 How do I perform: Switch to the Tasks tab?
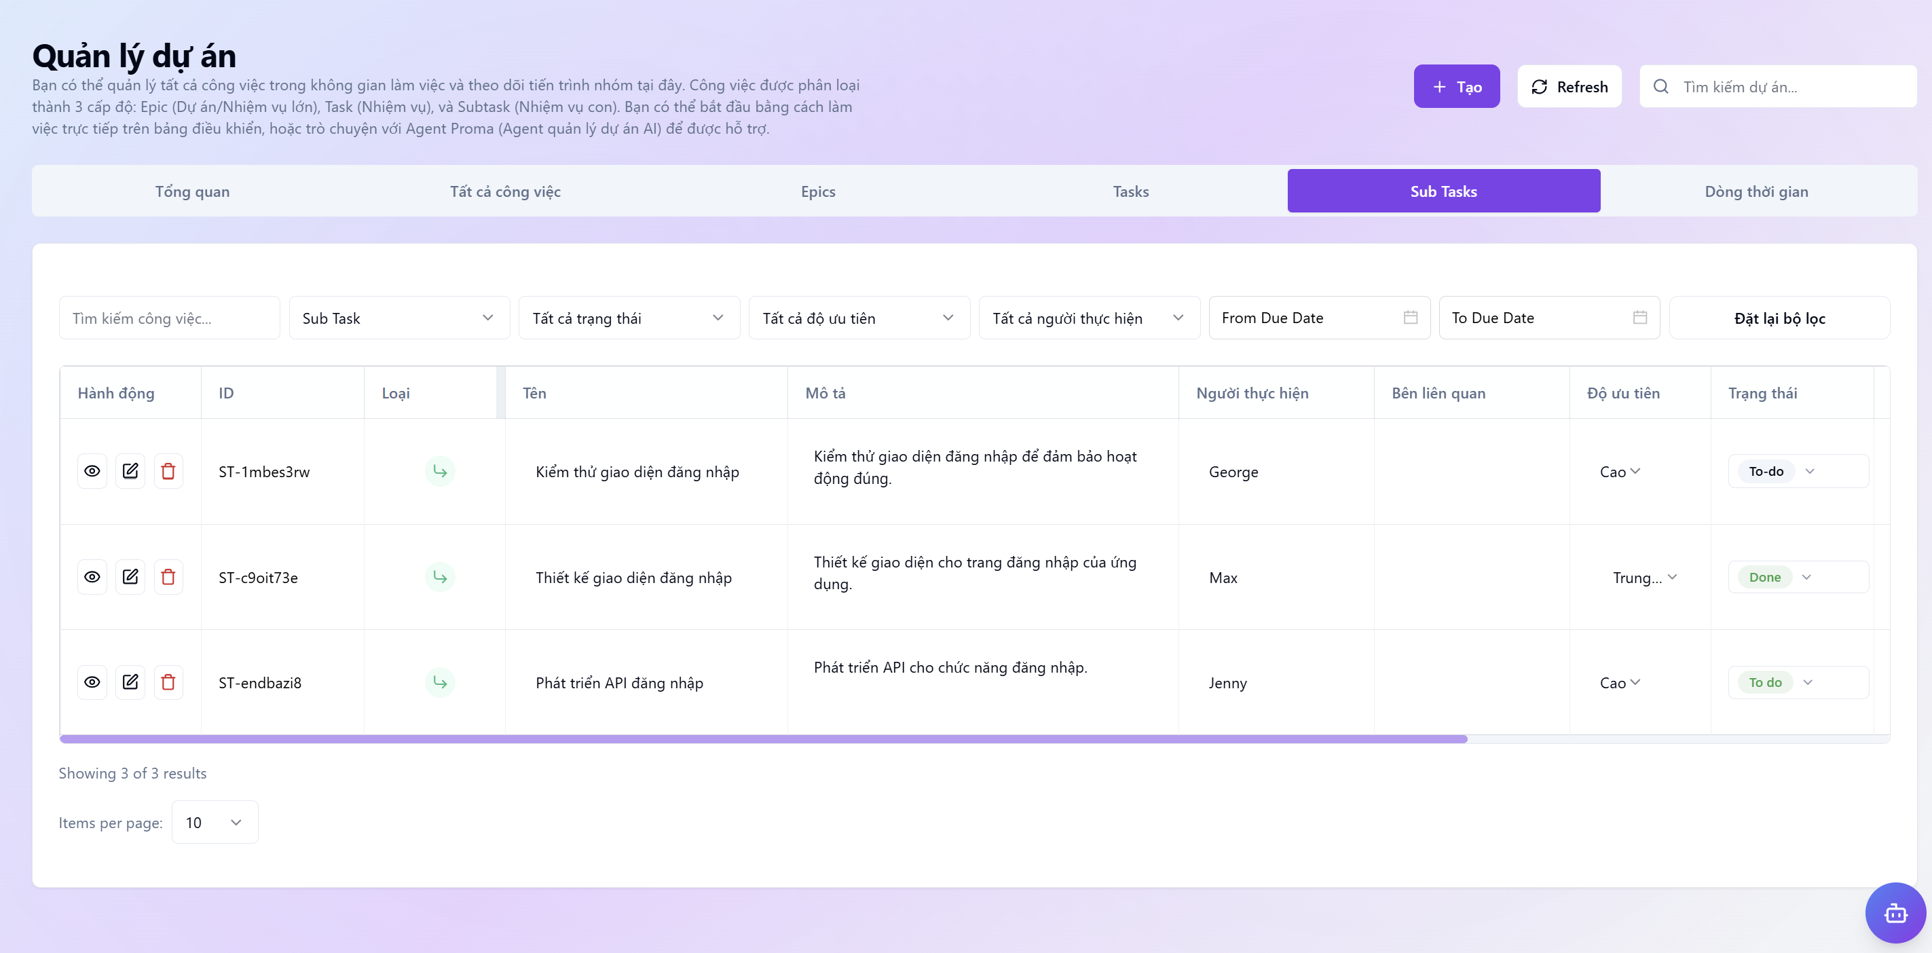pos(1130,191)
